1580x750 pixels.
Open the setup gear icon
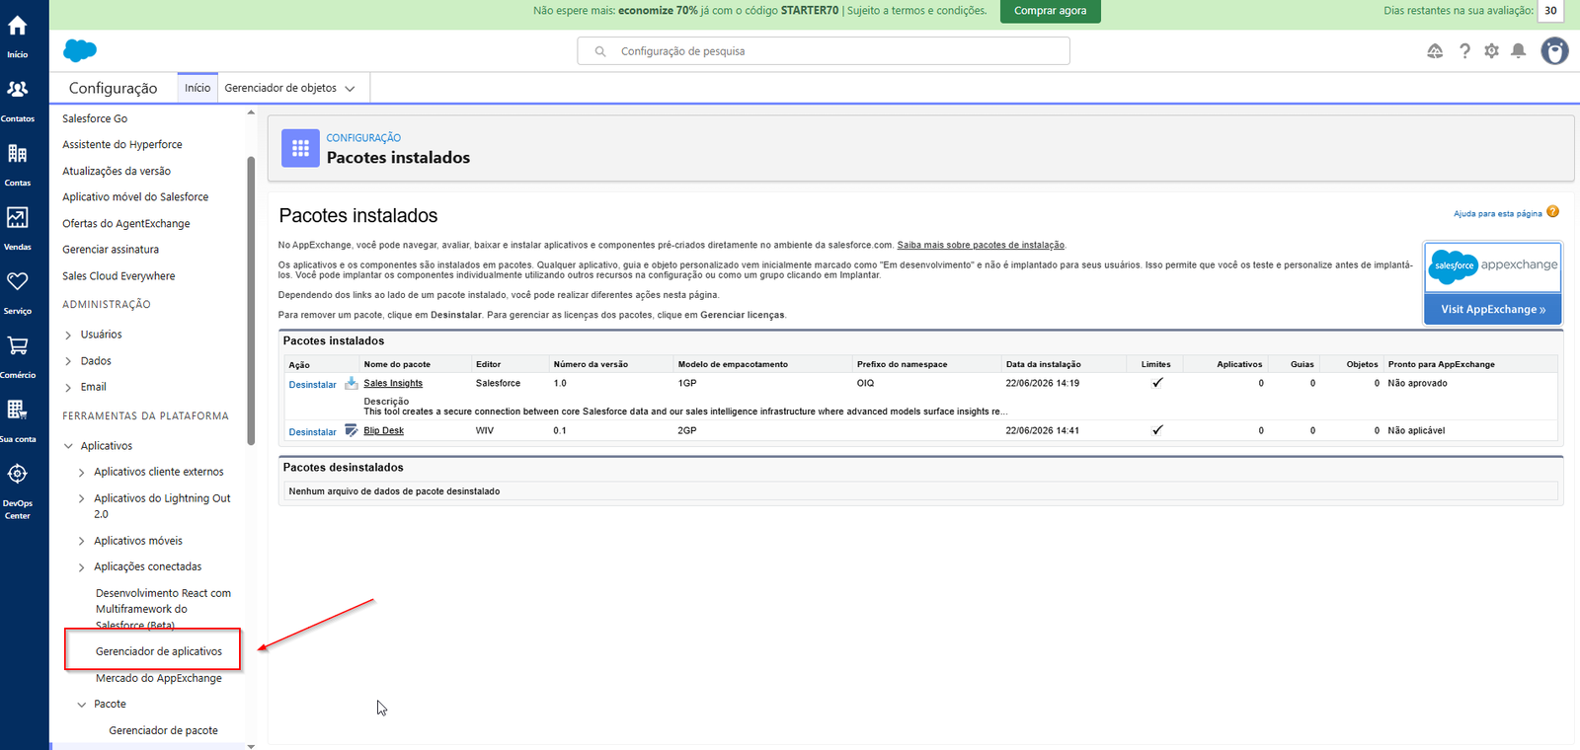[1491, 51]
